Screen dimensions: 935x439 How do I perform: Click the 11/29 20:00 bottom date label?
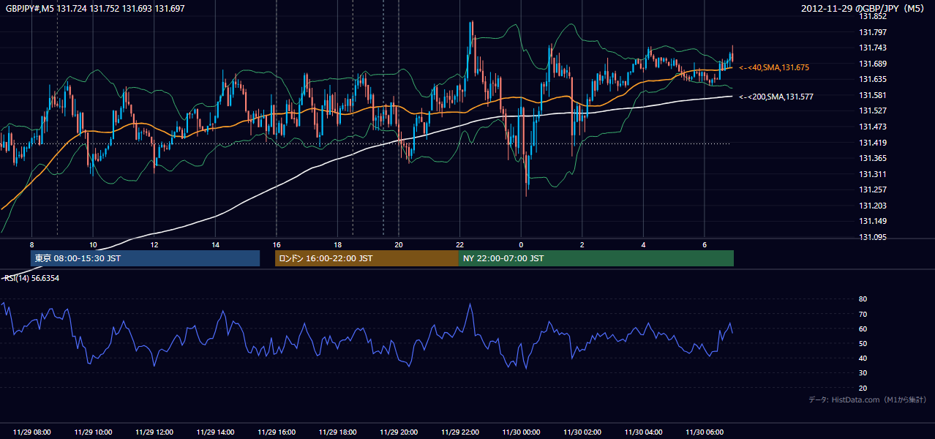[399, 432]
